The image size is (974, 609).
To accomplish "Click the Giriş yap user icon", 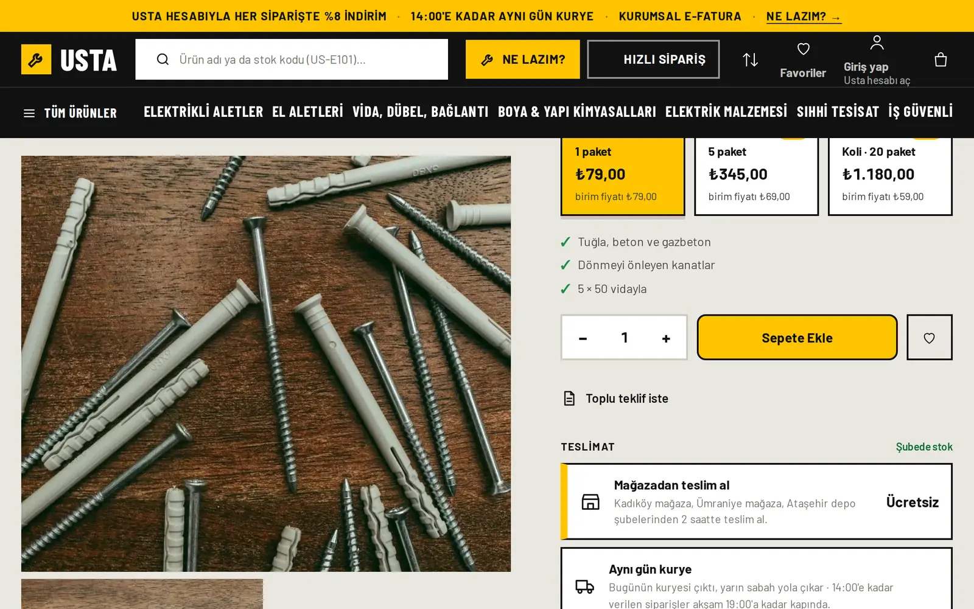I will pos(877,43).
